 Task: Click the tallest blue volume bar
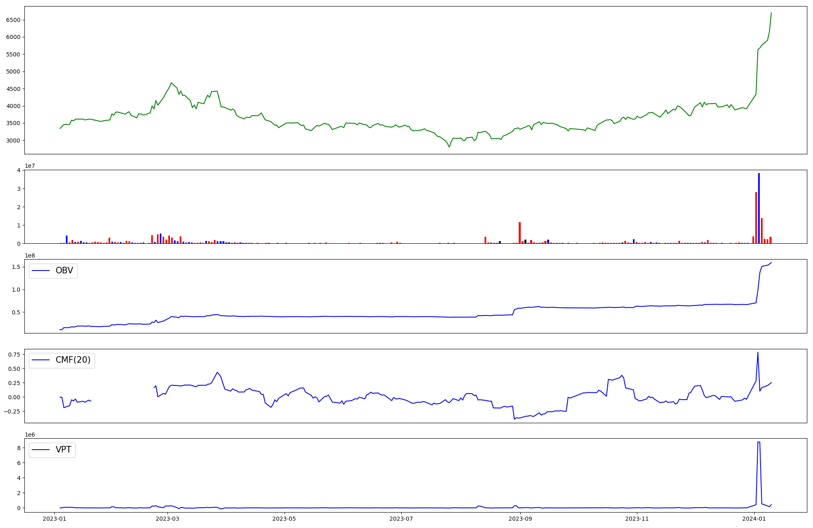[759, 207]
